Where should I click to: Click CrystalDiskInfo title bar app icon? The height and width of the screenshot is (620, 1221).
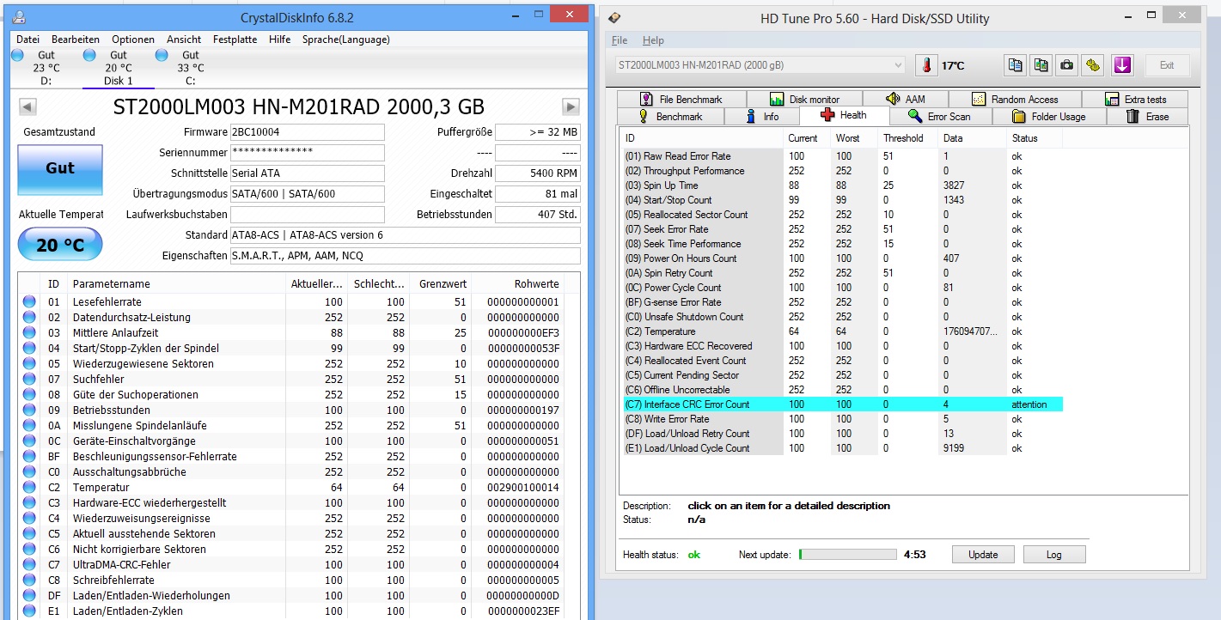20,18
